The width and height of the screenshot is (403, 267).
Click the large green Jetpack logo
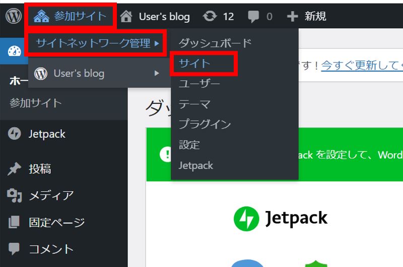pyautogui.click(x=246, y=219)
